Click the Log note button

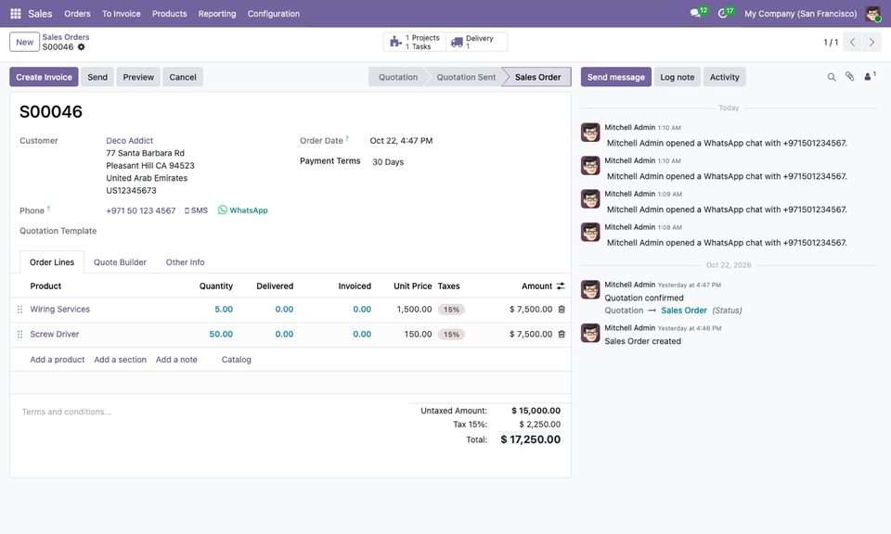pos(677,77)
